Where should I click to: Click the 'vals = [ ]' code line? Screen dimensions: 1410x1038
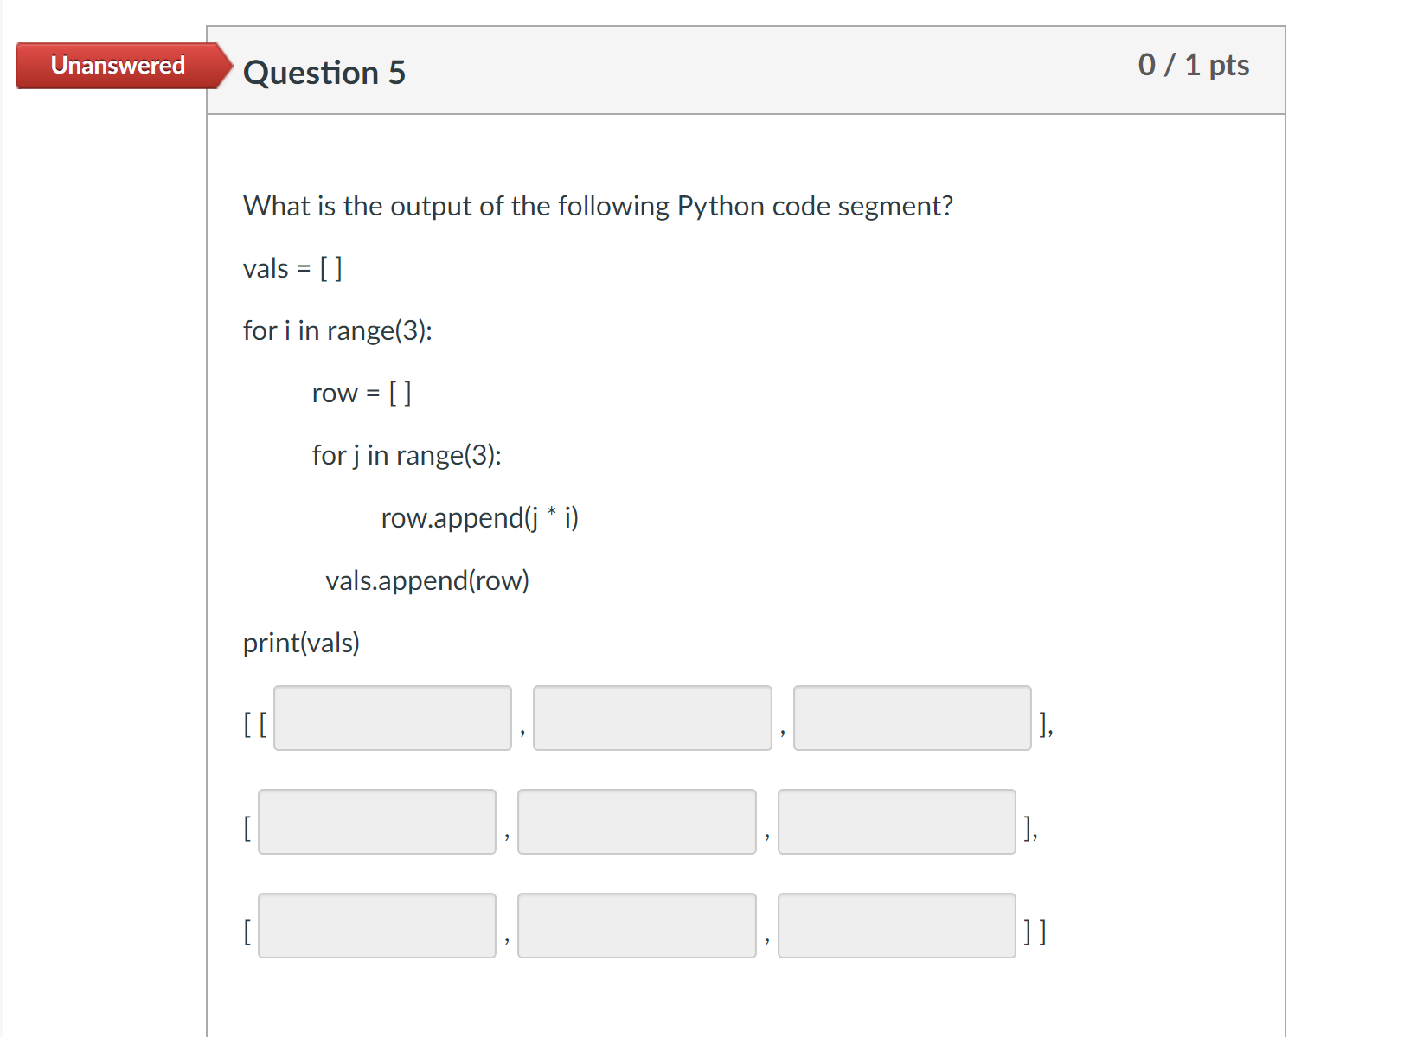[292, 268]
